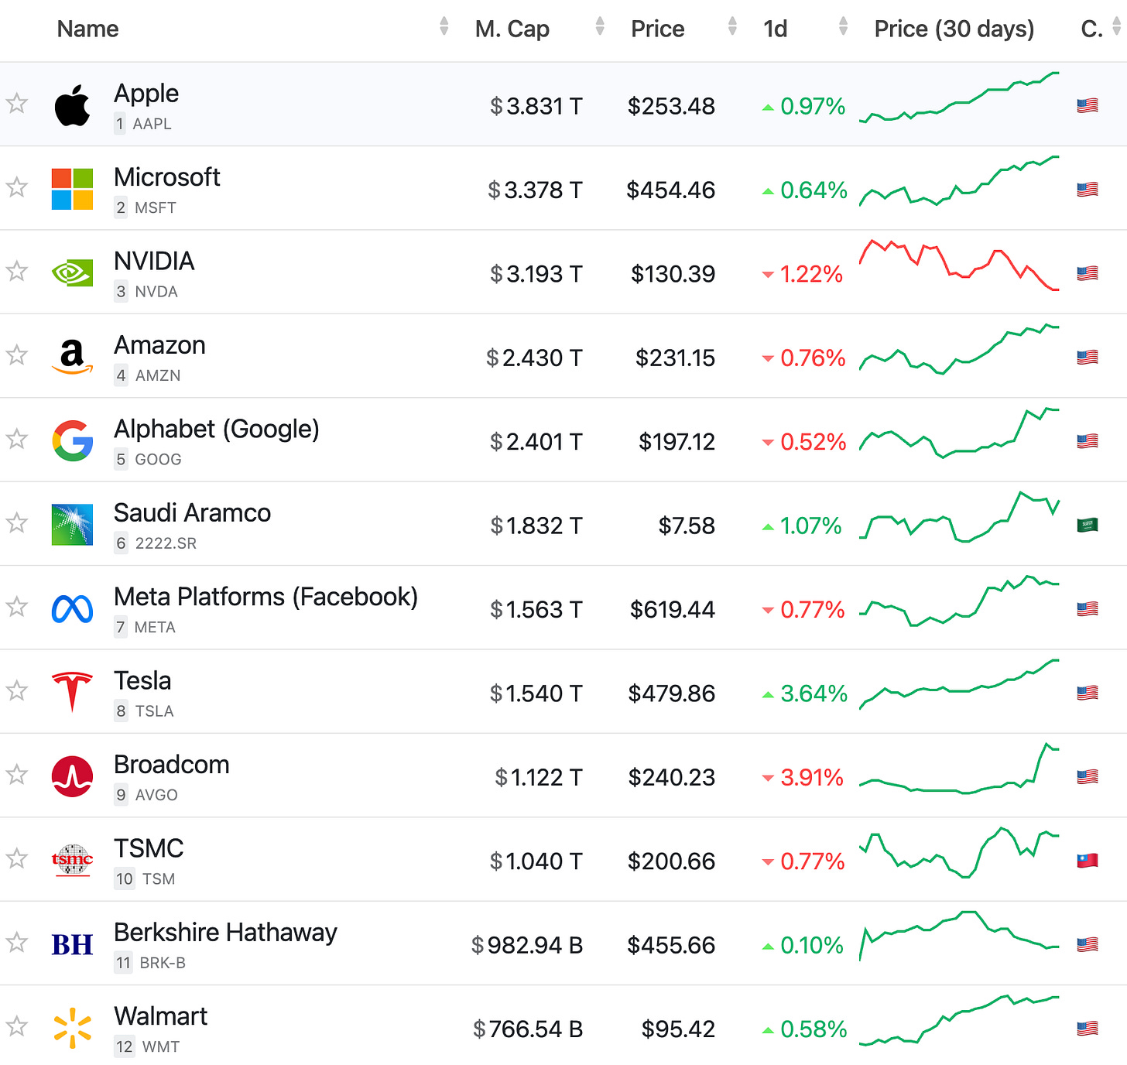Open the Microsoft company link
Image resolution: width=1127 pixels, height=1065 pixels.
coord(167,177)
